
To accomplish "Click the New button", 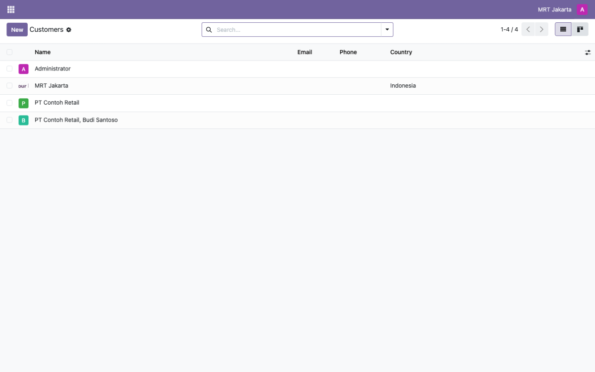I will [x=17, y=30].
